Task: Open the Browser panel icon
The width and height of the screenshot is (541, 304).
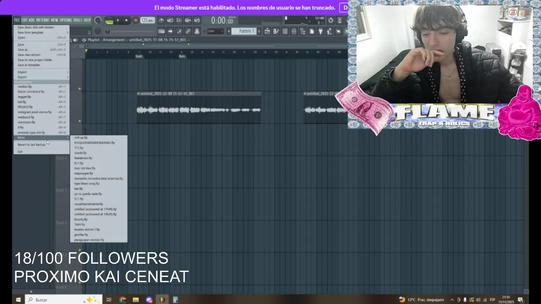Action: click(x=303, y=31)
